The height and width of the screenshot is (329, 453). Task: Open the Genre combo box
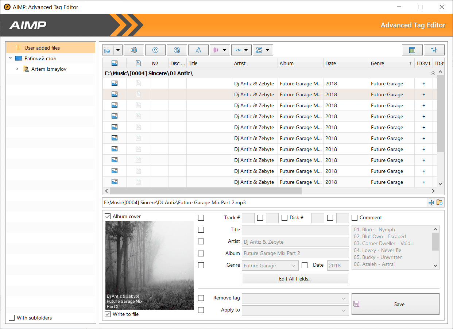pyautogui.click(x=270, y=266)
